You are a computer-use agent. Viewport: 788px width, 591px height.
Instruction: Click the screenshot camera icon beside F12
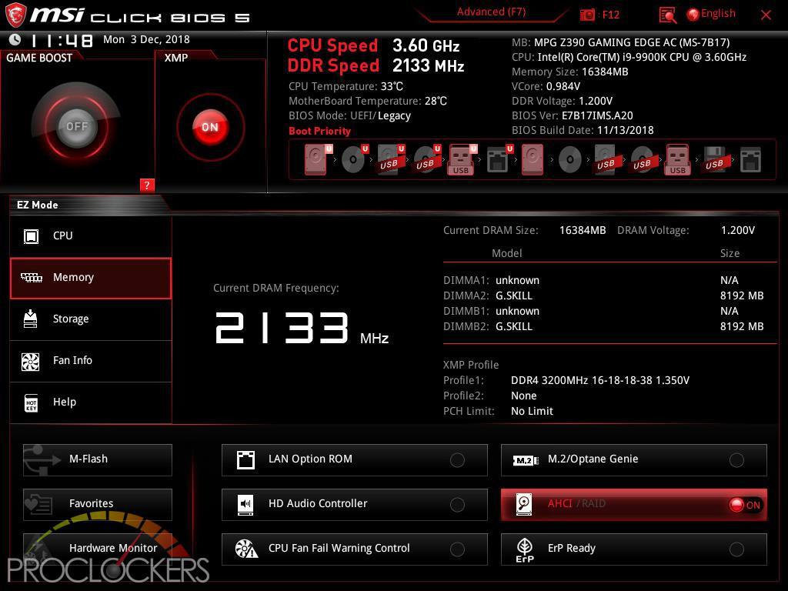(587, 15)
